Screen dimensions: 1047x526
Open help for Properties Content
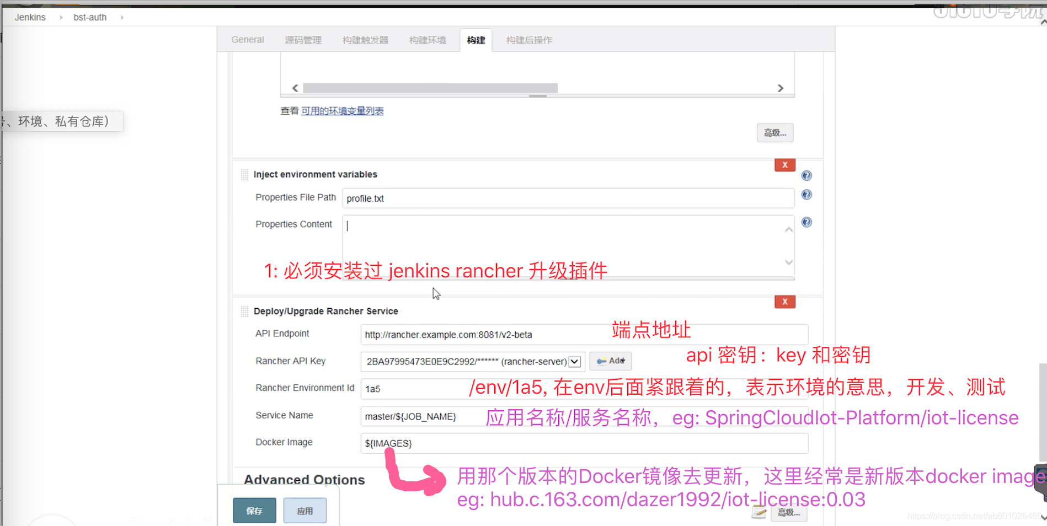[x=806, y=222]
